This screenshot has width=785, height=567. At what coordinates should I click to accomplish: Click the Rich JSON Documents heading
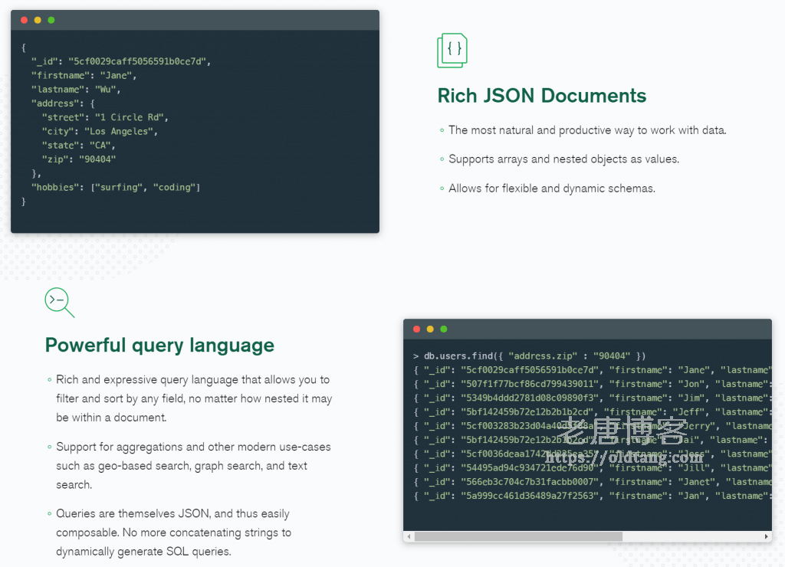pos(542,96)
